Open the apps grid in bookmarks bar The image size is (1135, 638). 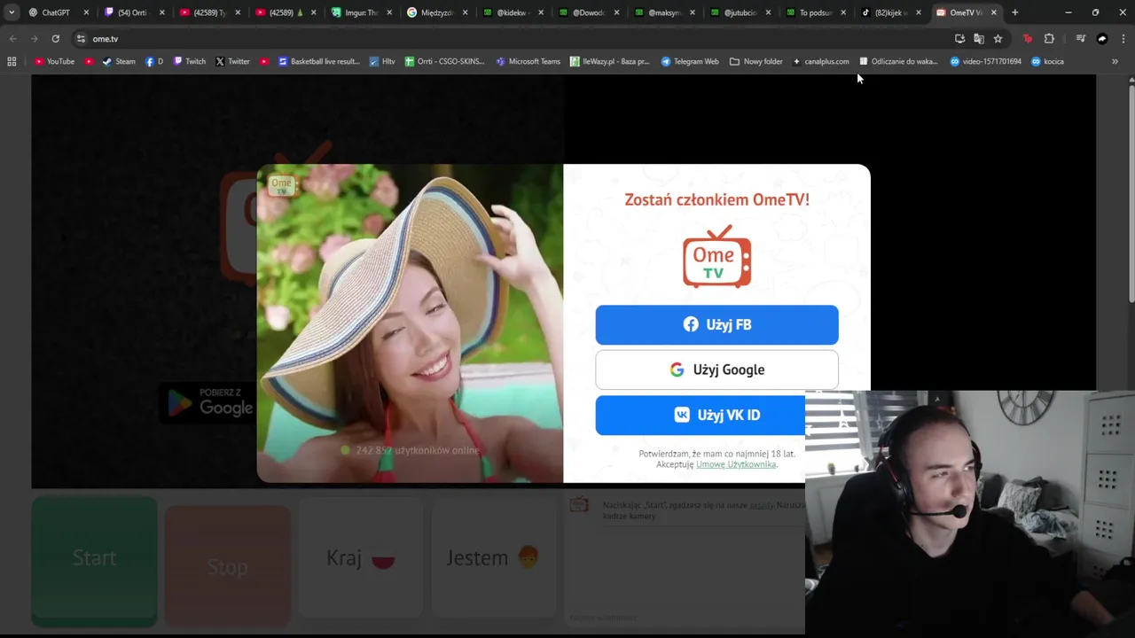coord(12,61)
